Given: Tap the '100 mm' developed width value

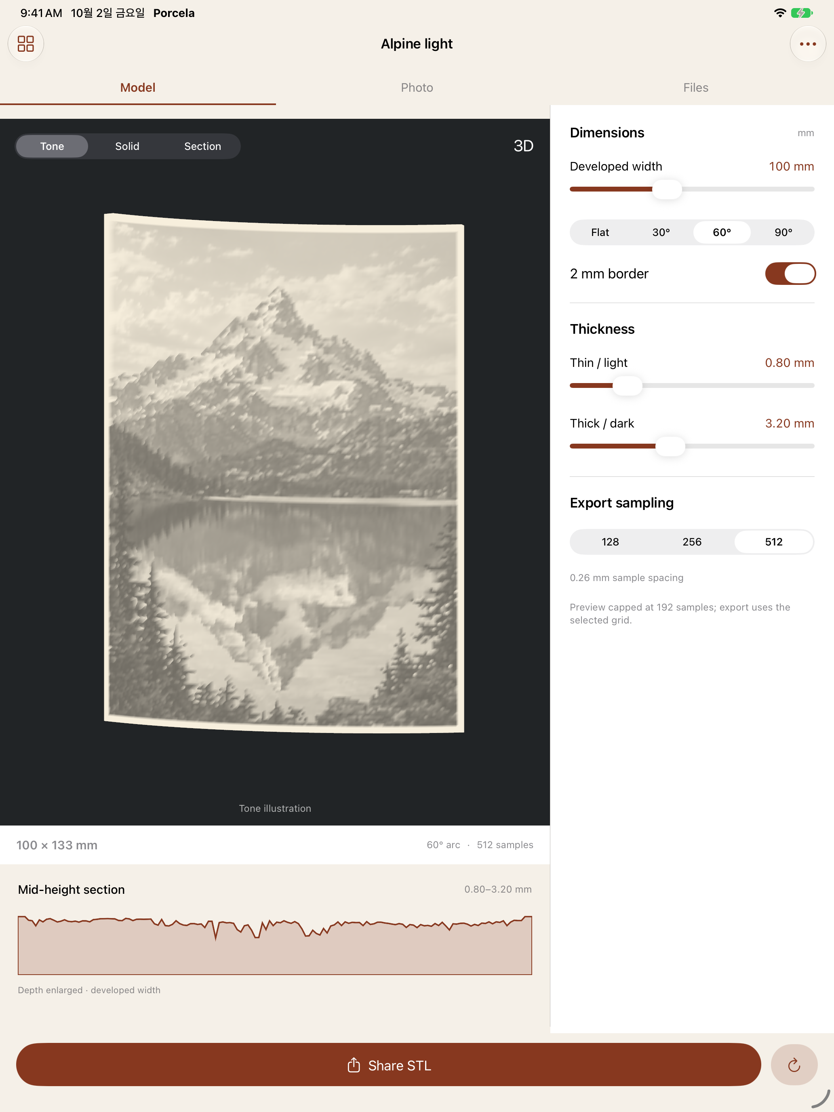Looking at the screenshot, I should pos(791,166).
